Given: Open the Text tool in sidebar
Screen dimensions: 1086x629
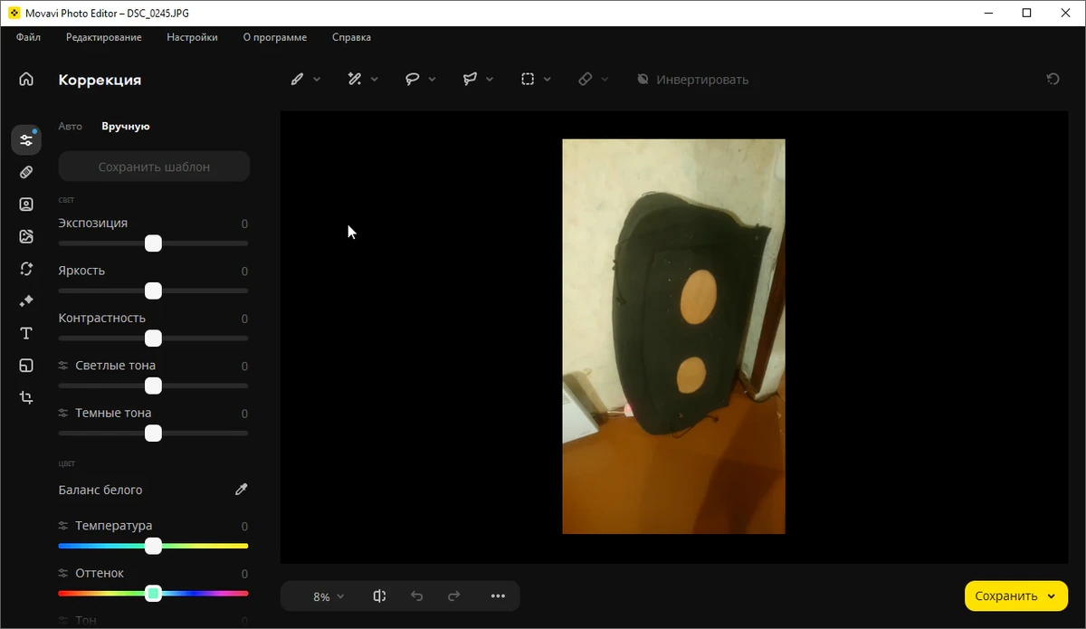Looking at the screenshot, I should pyautogui.click(x=26, y=333).
